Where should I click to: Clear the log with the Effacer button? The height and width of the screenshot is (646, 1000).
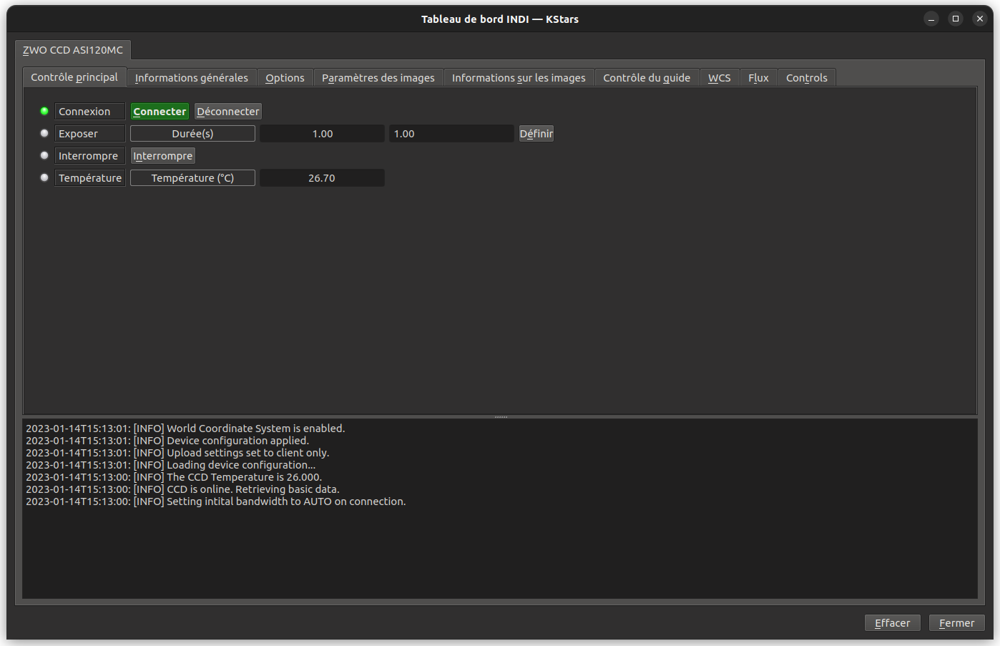[893, 623]
